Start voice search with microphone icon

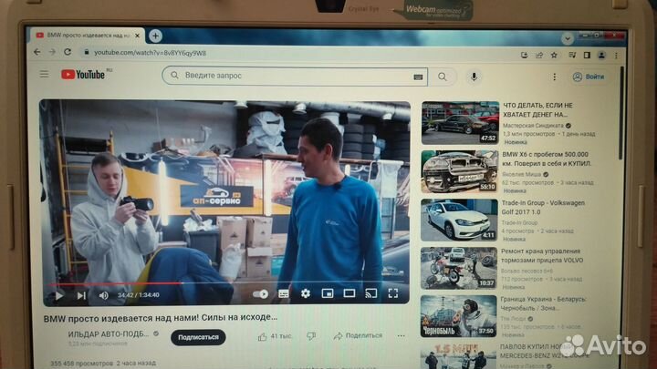474,77
